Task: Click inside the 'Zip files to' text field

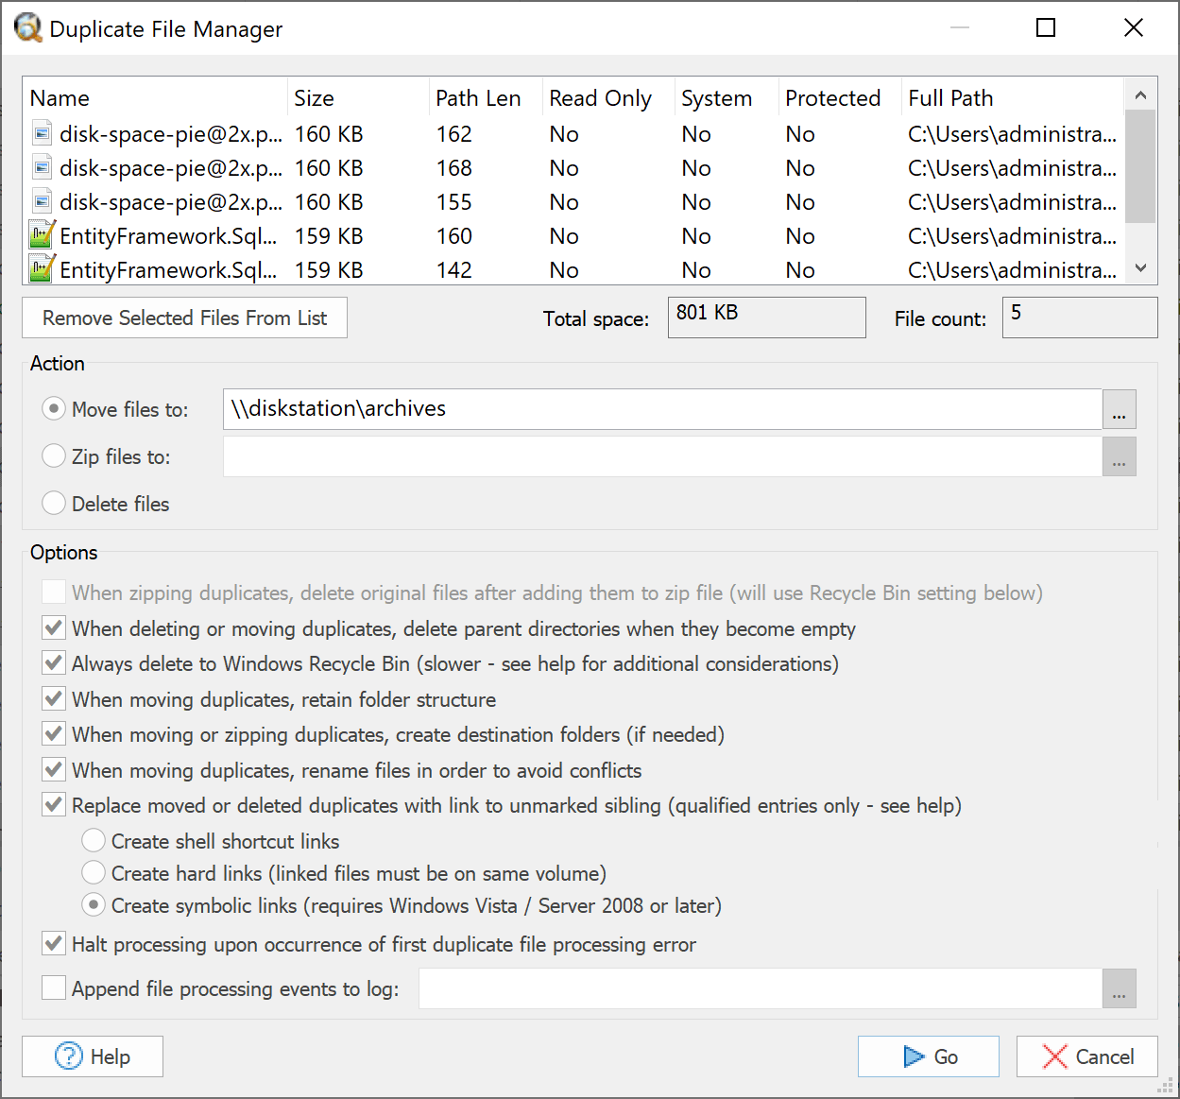Action: pos(661,455)
